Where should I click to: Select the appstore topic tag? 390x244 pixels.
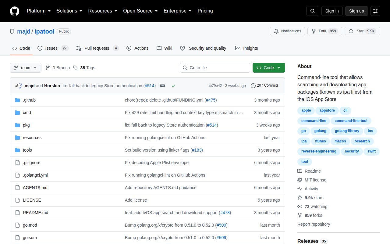click(x=327, y=110)
